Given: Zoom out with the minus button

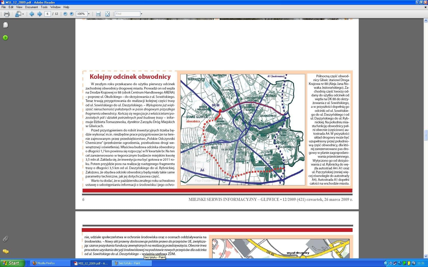Looking at the screenshot, I should point(65,14).
